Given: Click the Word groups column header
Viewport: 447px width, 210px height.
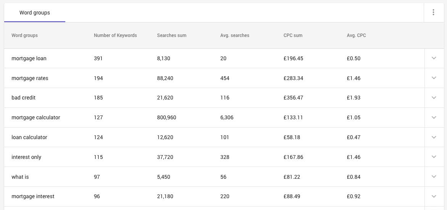Looking at the screenshot, I should (25, 35).
